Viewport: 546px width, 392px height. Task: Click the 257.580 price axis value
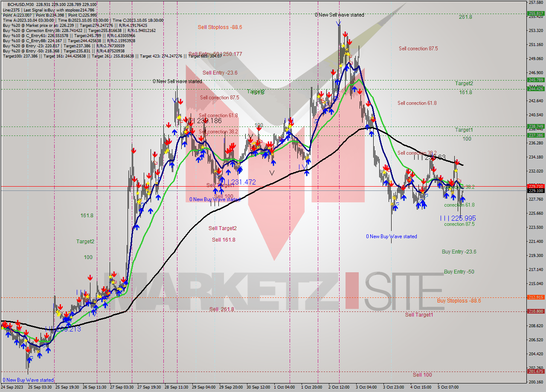tap(536, 3)
